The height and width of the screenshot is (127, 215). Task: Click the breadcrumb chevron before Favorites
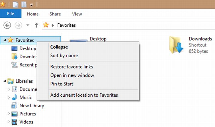(53, 25)
